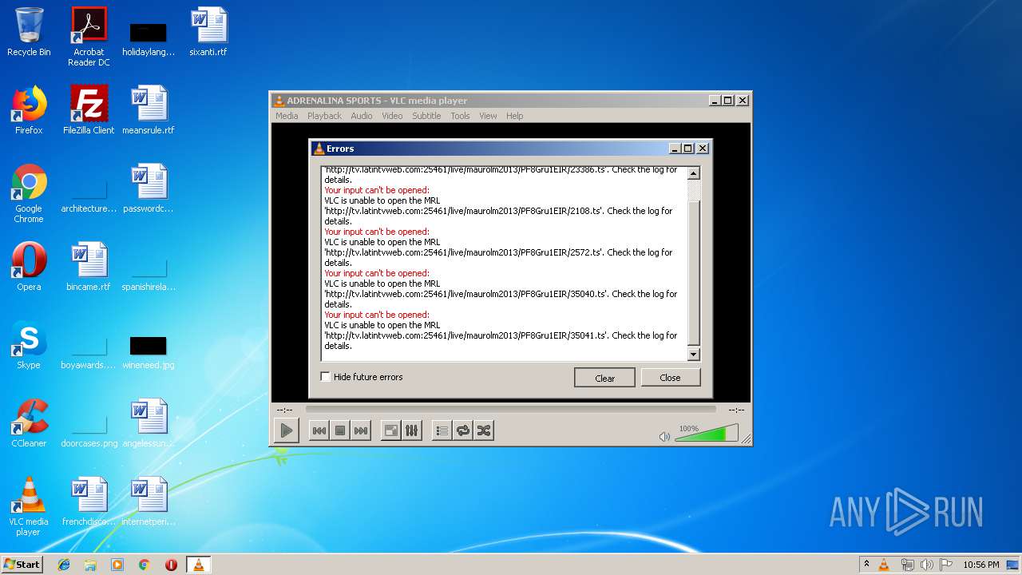Image resolution: width=1022 pixels, height=575 pixels.
Task: Open the Media menu
Action: click(287, 116)
